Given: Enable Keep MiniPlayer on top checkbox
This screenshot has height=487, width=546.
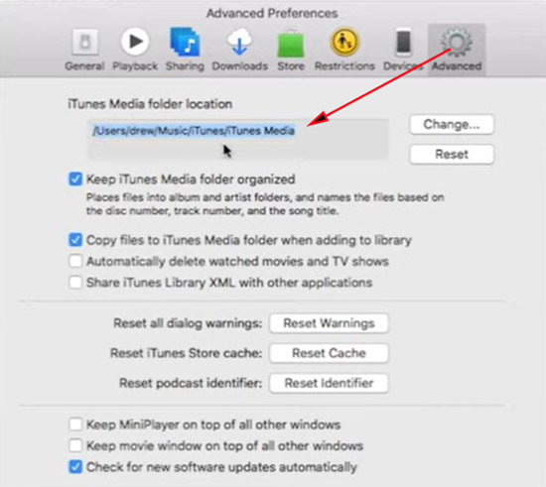Looking at the screenshot, I should click(75, 425).
